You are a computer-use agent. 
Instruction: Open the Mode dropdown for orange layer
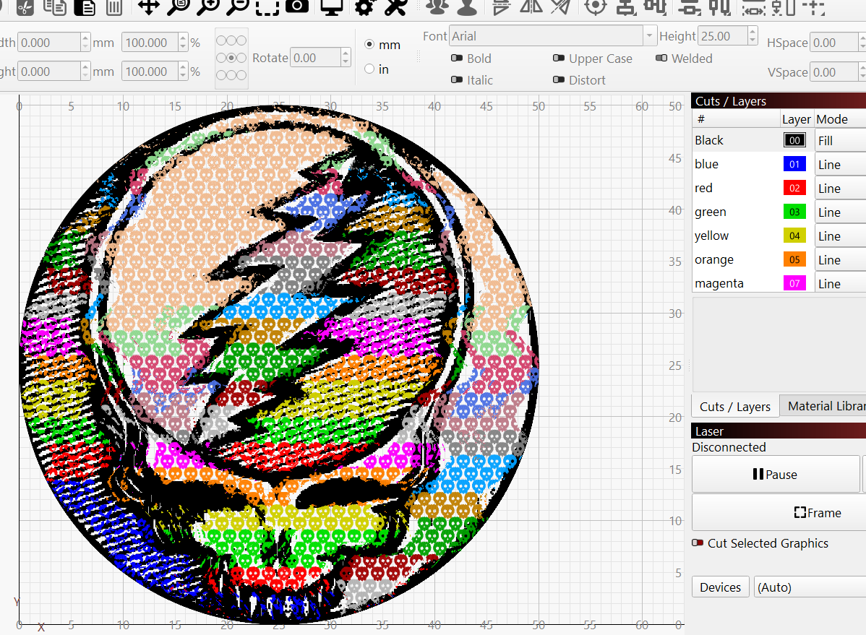pyautogui.click(x=841, y=259)
